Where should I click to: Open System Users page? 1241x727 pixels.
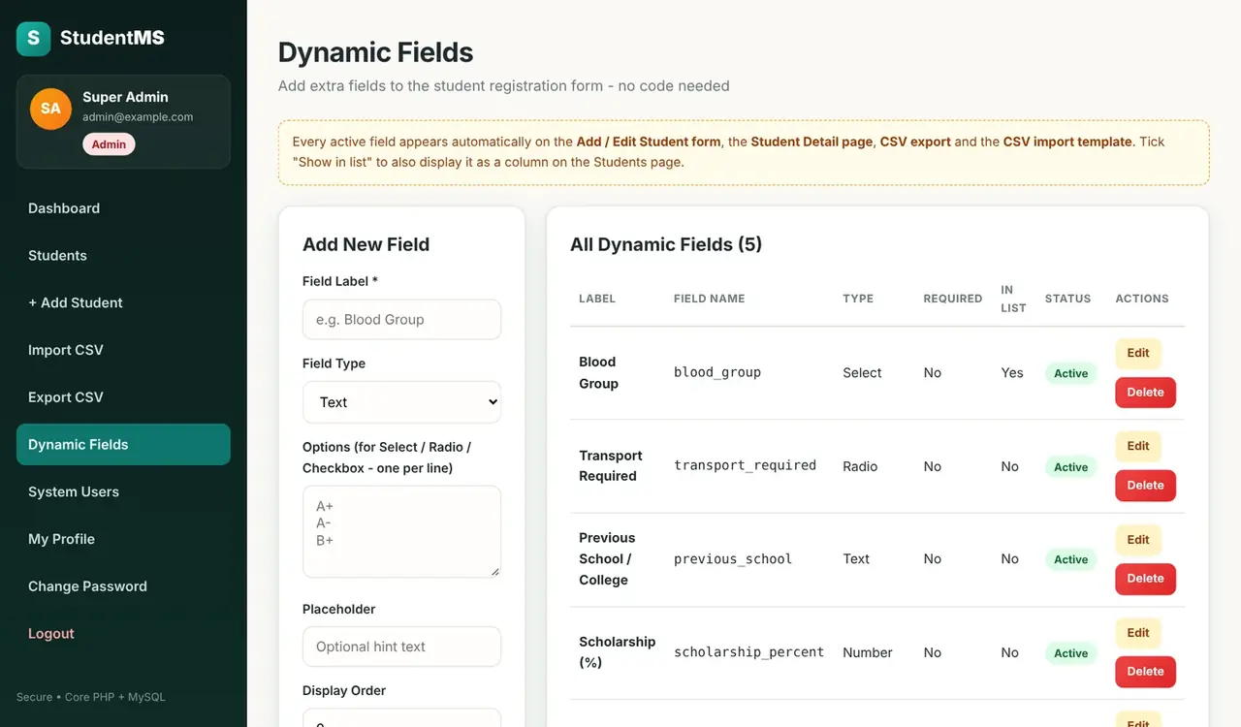(123, 492)
